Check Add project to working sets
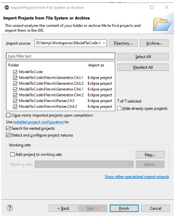The width and height of the screenshot is (176, 218). (x=13, y=154)
